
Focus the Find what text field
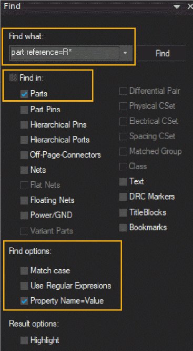point(65,53)
